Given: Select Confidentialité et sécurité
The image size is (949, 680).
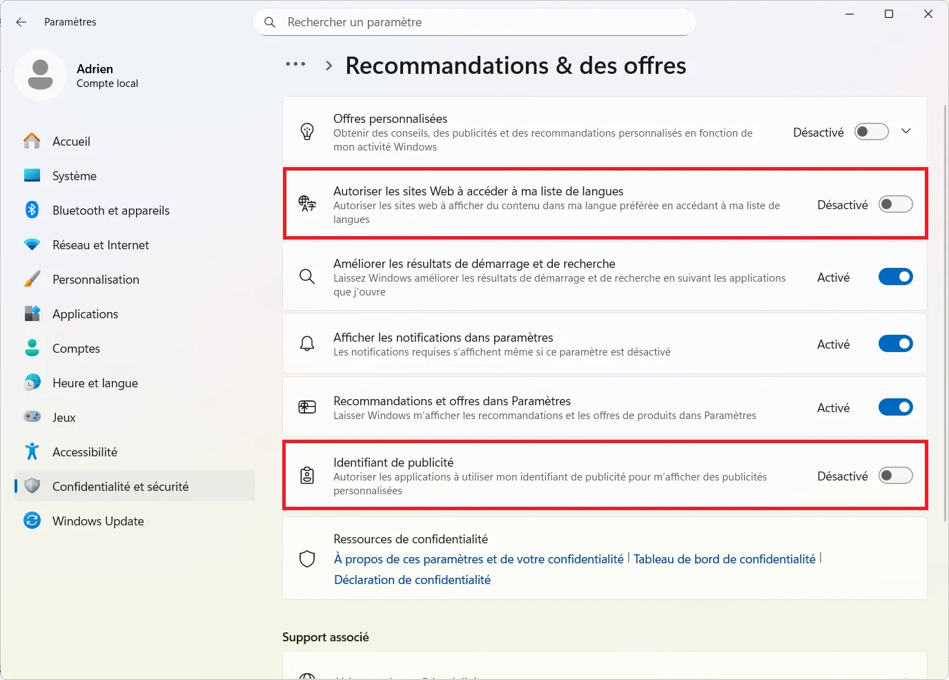Looking at the screenshot, I should click(135, 486).
